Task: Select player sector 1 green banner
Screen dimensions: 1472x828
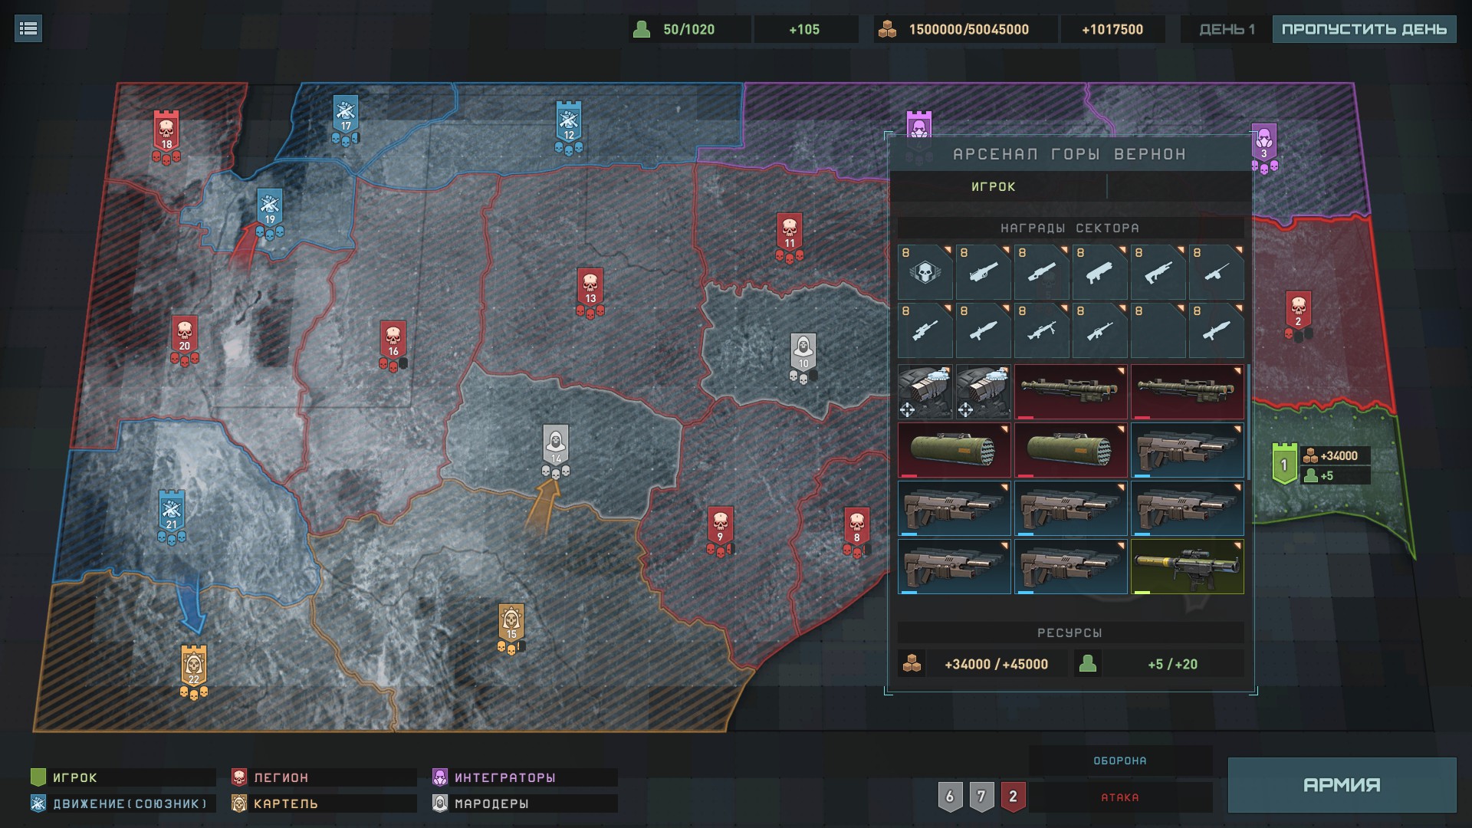Action: tap(1283, 463)
